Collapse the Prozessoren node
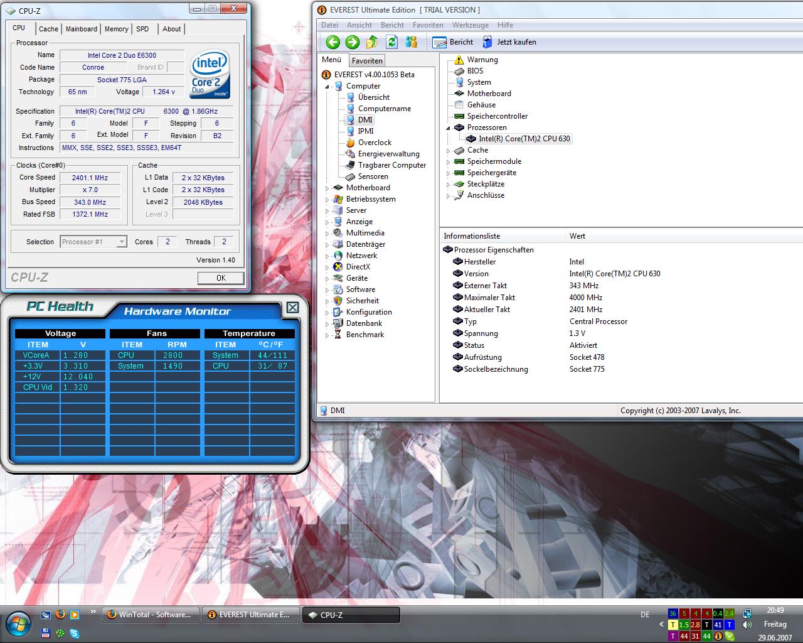This screenshot has width=803, height=643. click(448, 127)
